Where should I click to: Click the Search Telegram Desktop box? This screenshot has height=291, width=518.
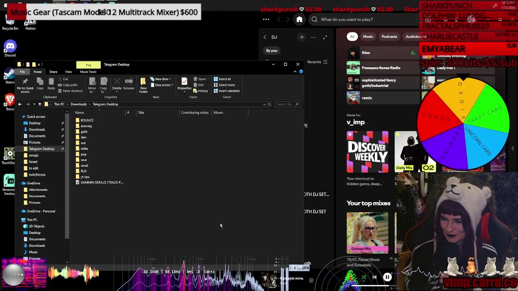point(287,104)
